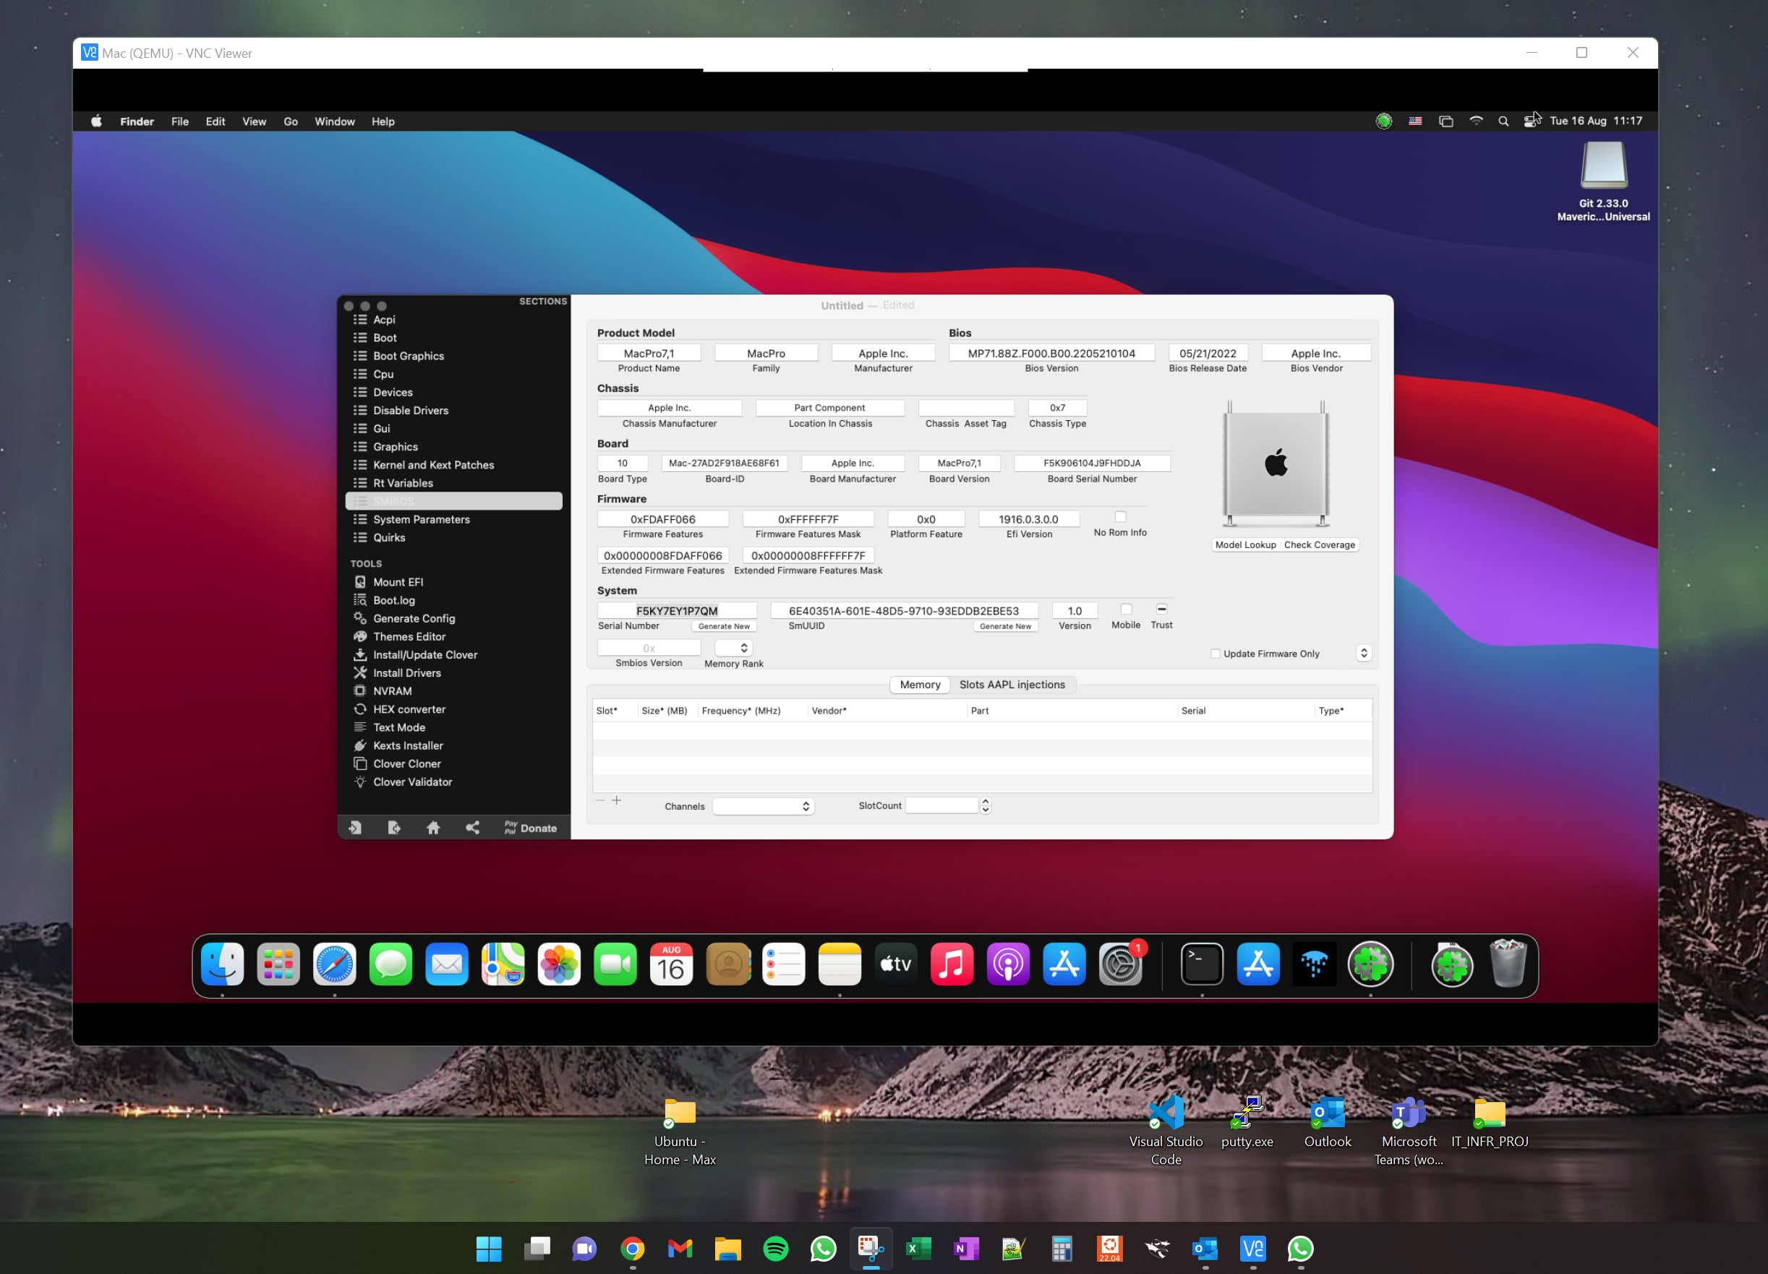Click the Serial Number input field
This screenshot has width=1768, height=1274.
point(677,610)
